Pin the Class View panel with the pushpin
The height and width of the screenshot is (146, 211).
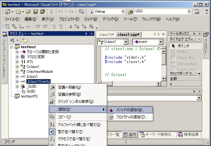(86, 34)
